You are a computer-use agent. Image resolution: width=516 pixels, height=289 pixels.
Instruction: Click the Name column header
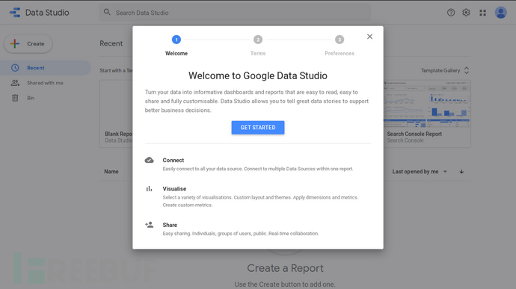pos(111,172)
